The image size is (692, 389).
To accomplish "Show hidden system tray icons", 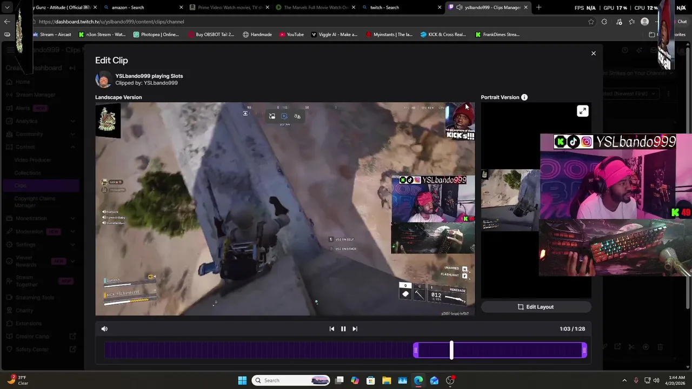I will pyautogui.click(x=624, y=380).
